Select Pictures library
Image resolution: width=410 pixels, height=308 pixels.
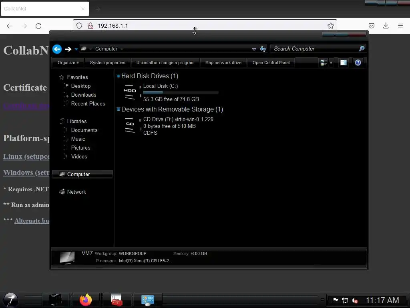pos(80,148)
